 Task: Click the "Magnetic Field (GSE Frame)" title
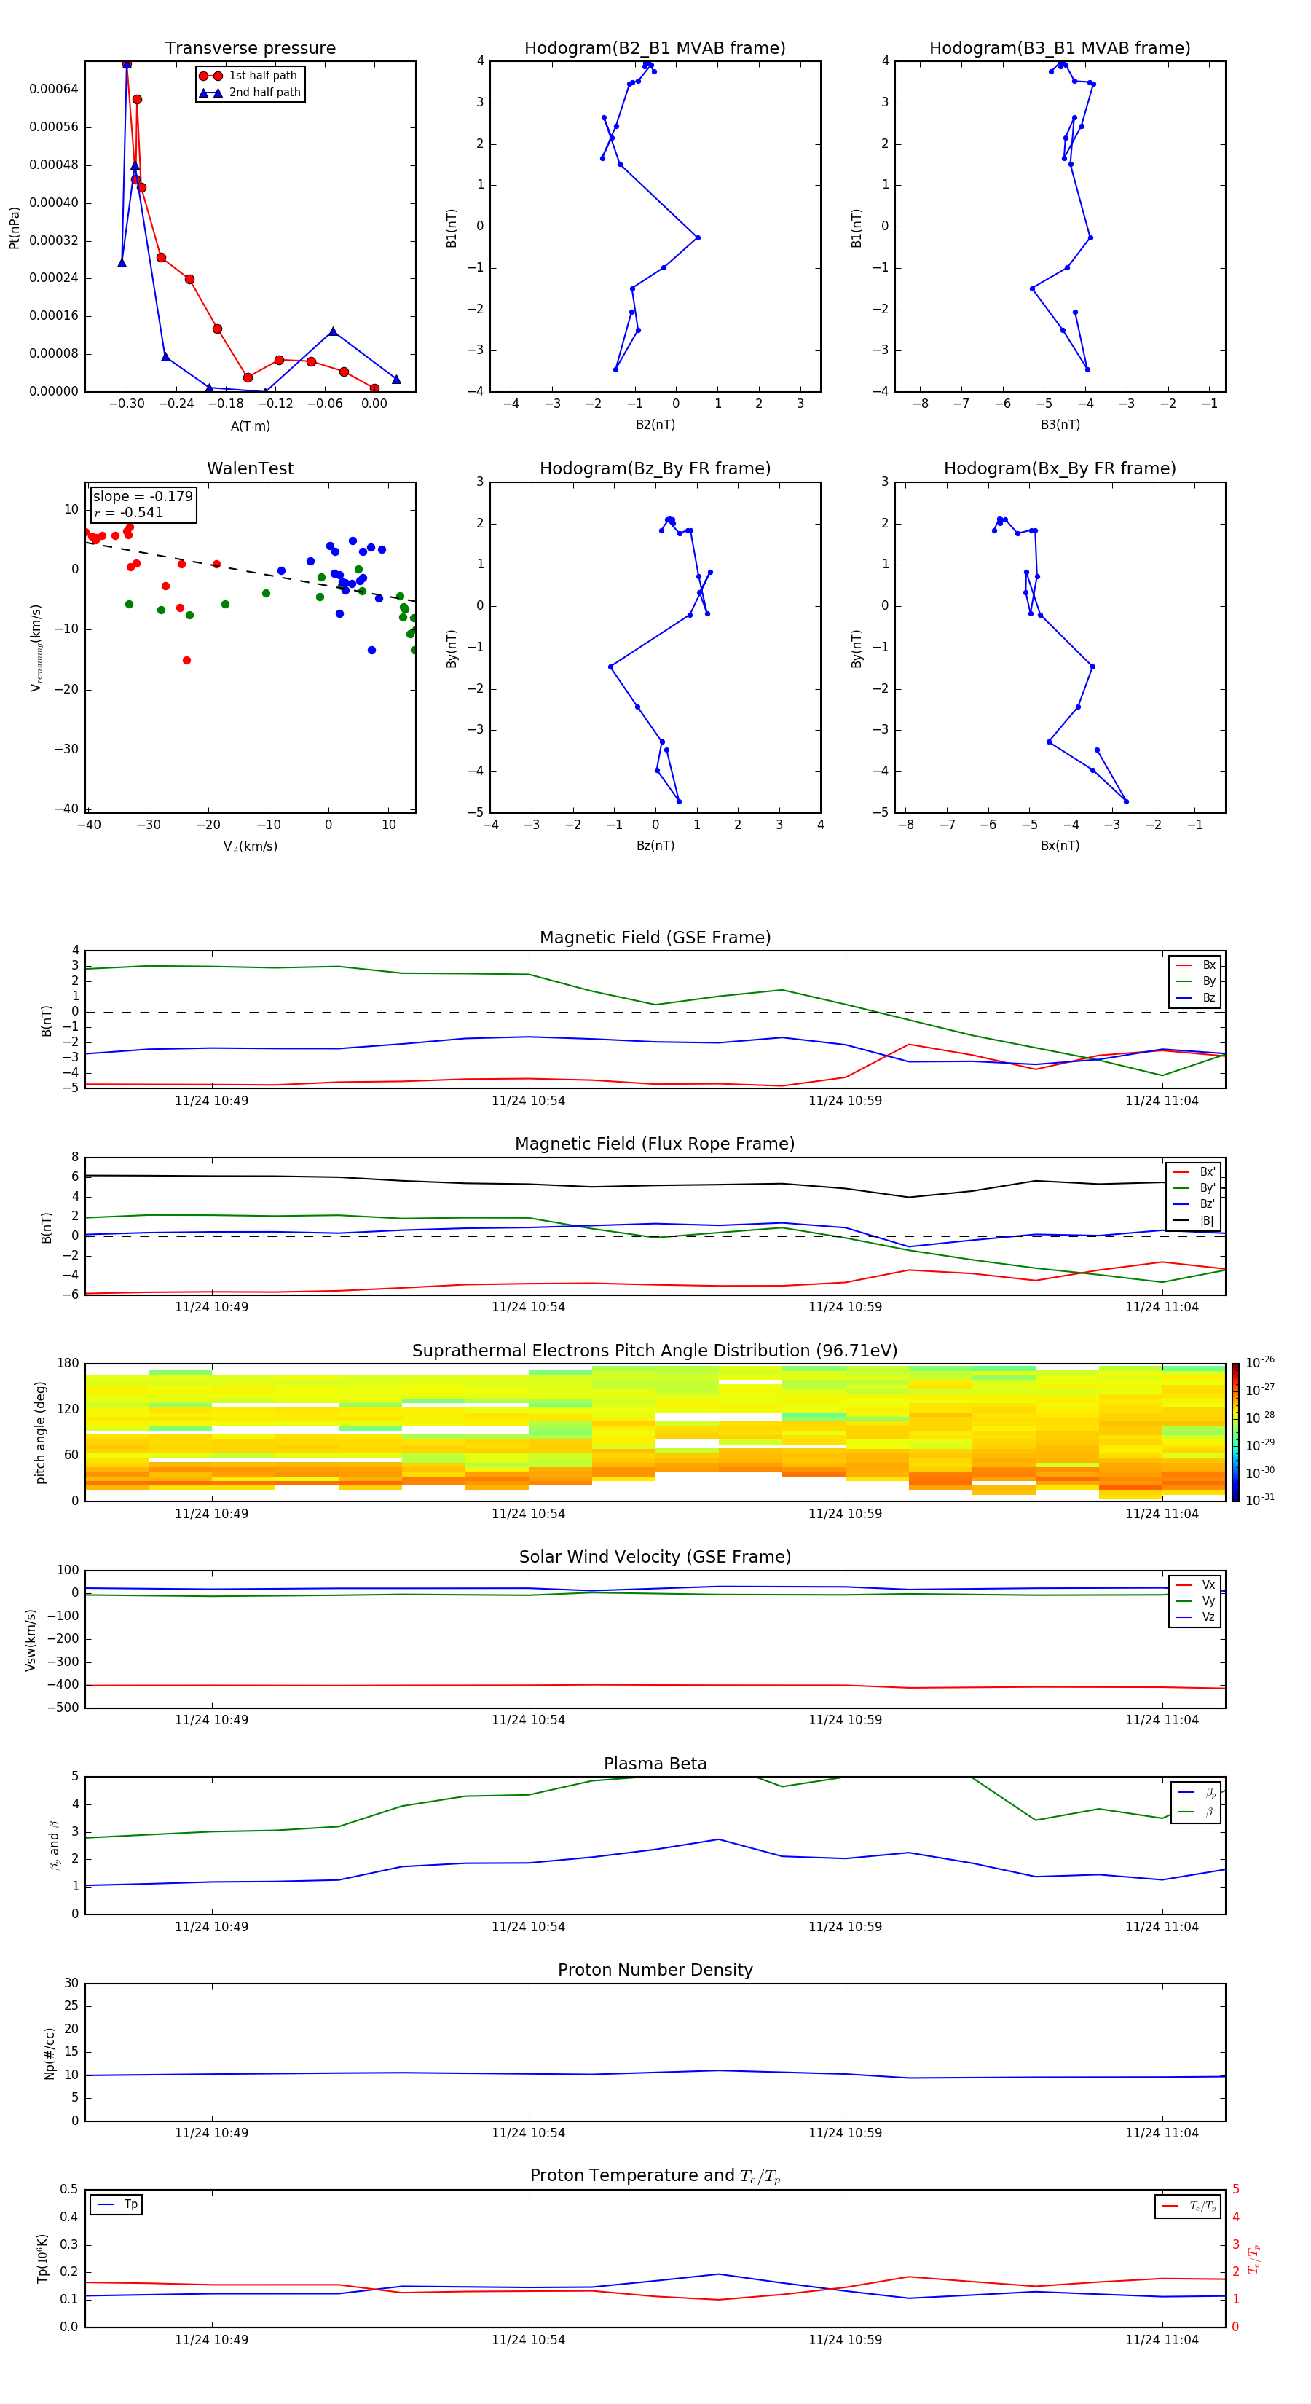655,938
